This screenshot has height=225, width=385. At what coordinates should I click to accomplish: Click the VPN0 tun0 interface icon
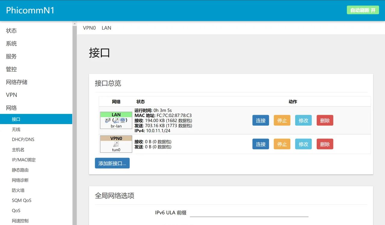click(116, 144)
